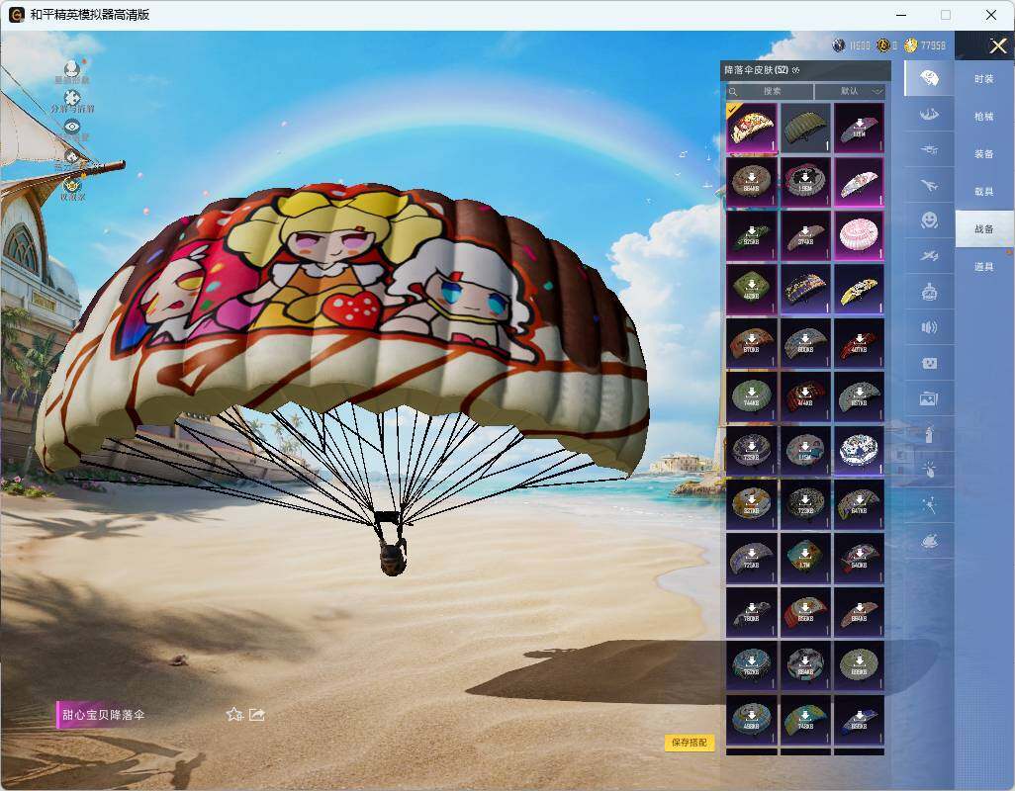
Task: Open the smiley emote category icon
Action: click(929, 220)
